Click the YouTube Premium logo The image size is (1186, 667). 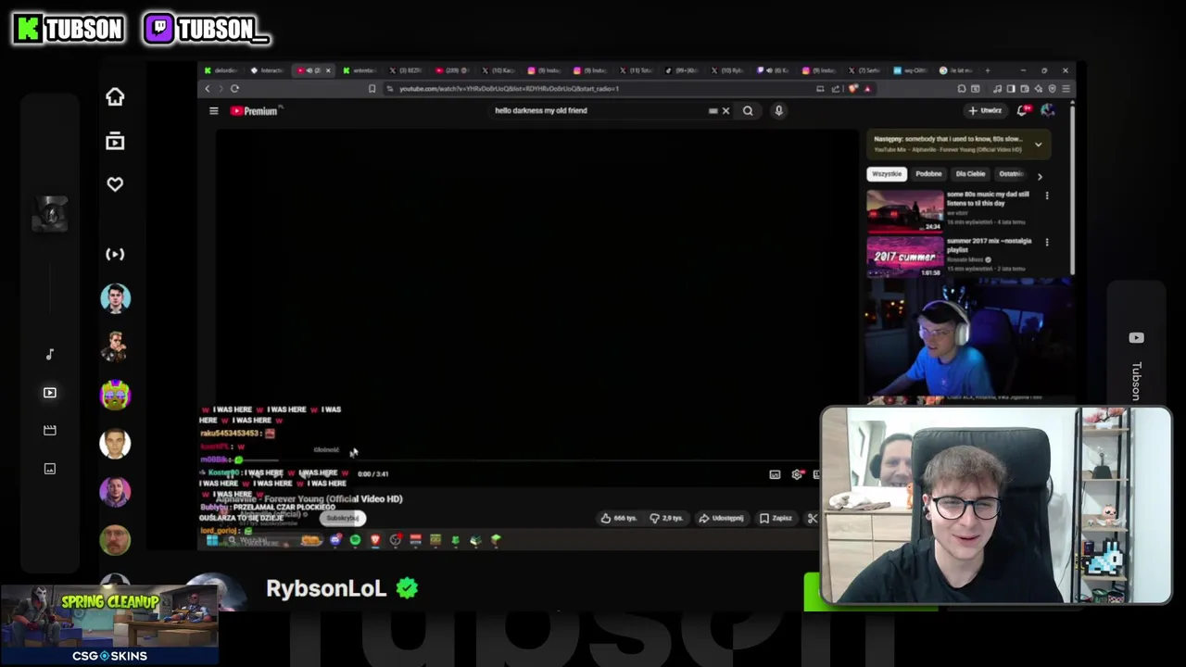pos(255,111)
